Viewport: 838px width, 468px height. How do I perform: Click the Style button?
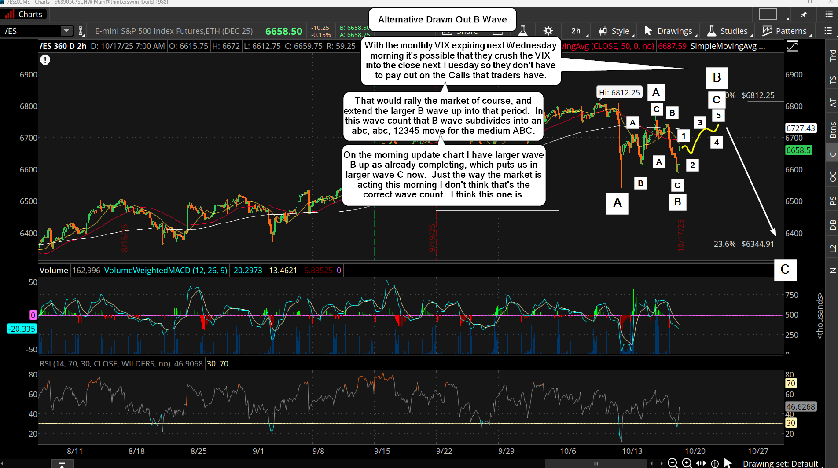click(615, 31)
